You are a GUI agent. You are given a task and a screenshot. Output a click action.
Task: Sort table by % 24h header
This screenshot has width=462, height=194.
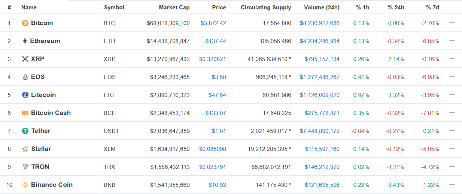(x=395, y=7)
